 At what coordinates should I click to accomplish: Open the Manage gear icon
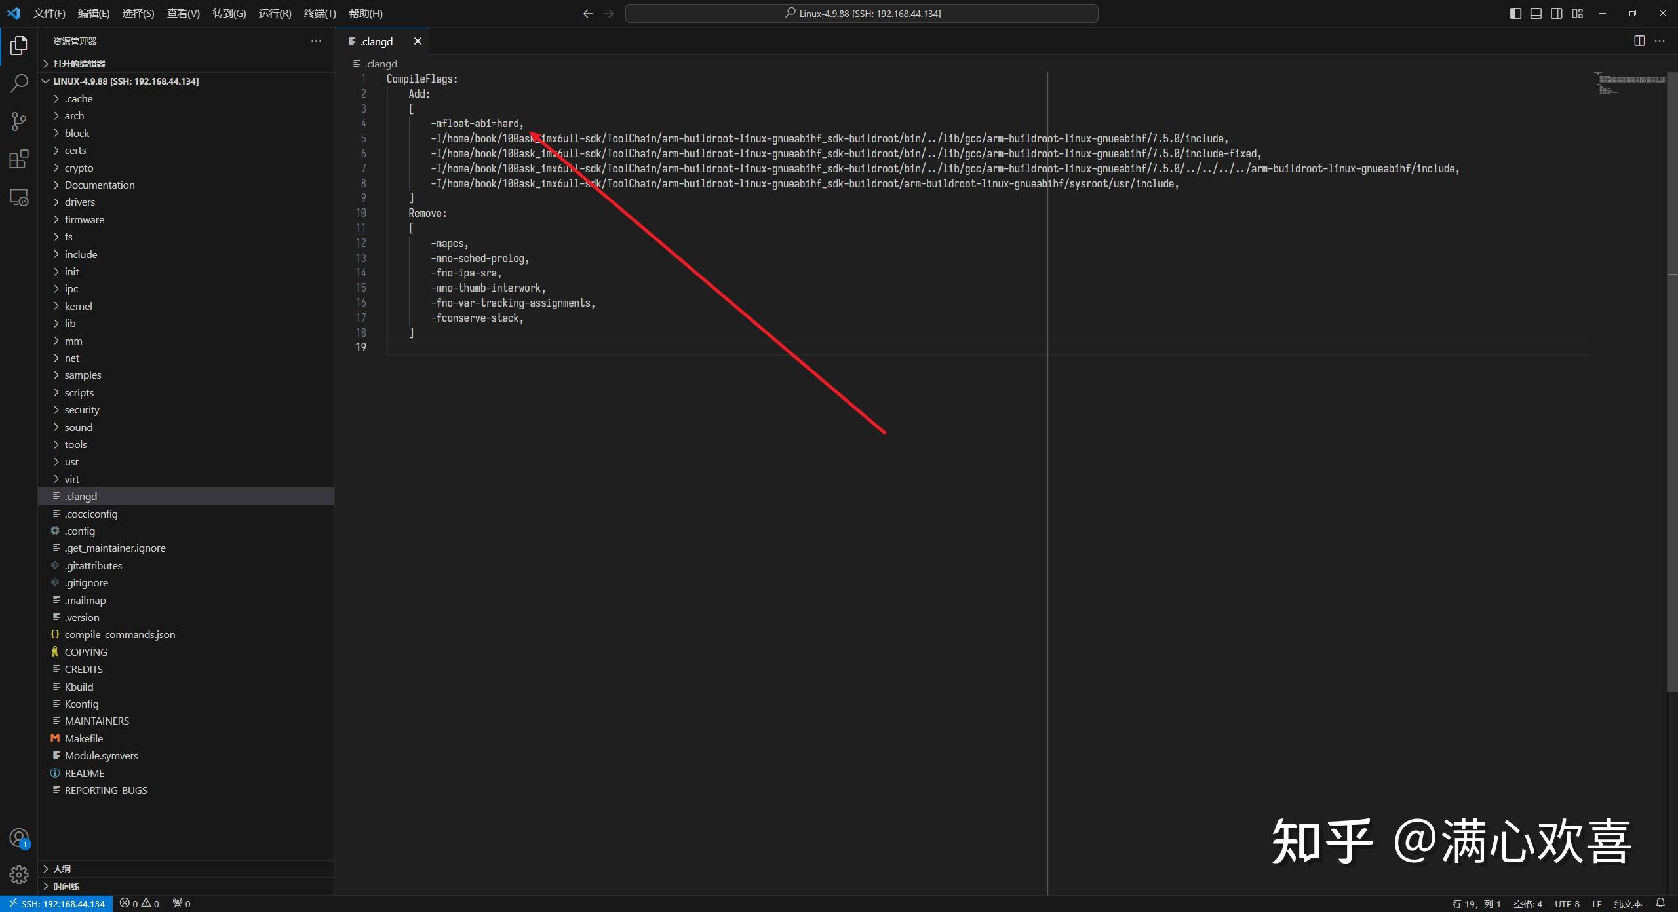pos(19,874)
